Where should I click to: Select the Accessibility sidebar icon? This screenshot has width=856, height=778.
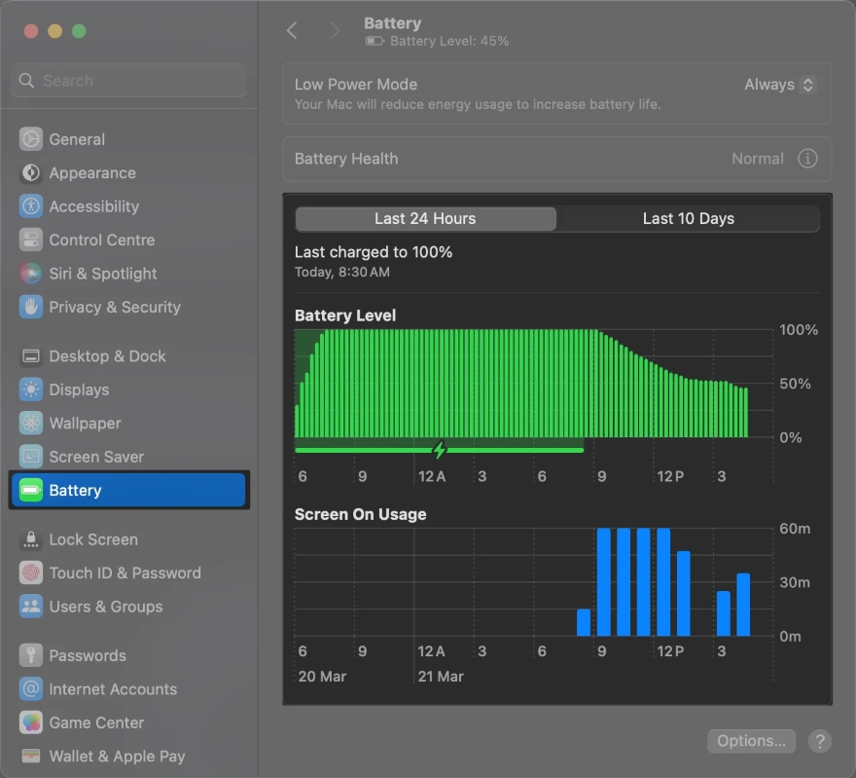click(x=78, y=206)
